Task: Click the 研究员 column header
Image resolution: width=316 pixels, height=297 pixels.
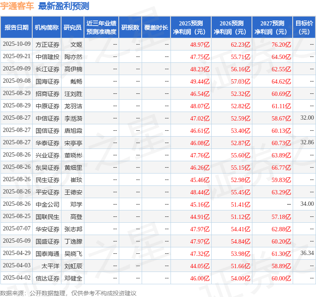Action: 73,28
